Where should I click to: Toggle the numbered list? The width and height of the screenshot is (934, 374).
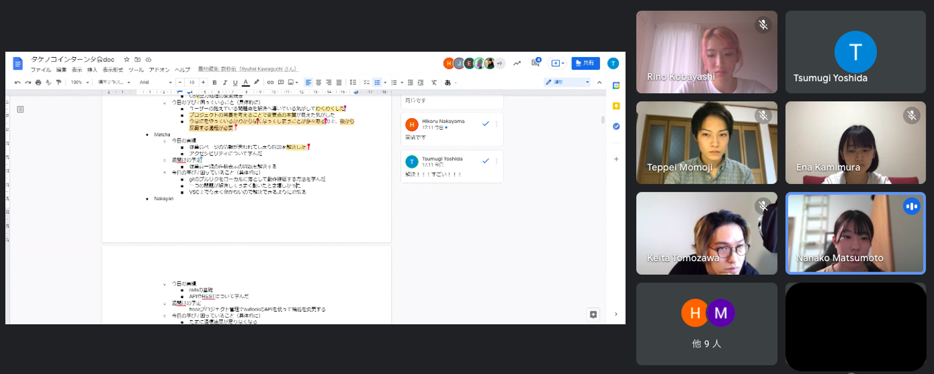coord(394,82)
